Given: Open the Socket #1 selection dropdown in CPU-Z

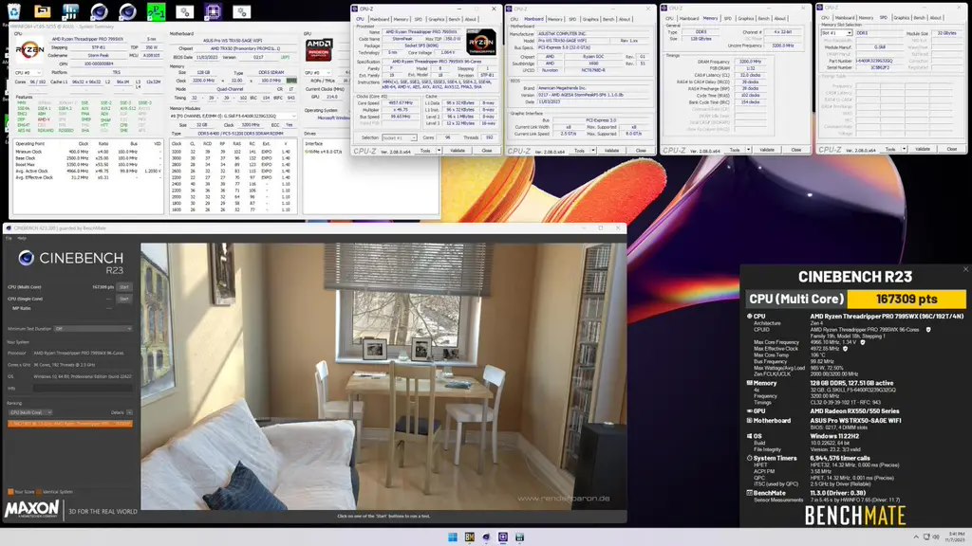Looking at the screenshot, I should (x=398, y=137).
